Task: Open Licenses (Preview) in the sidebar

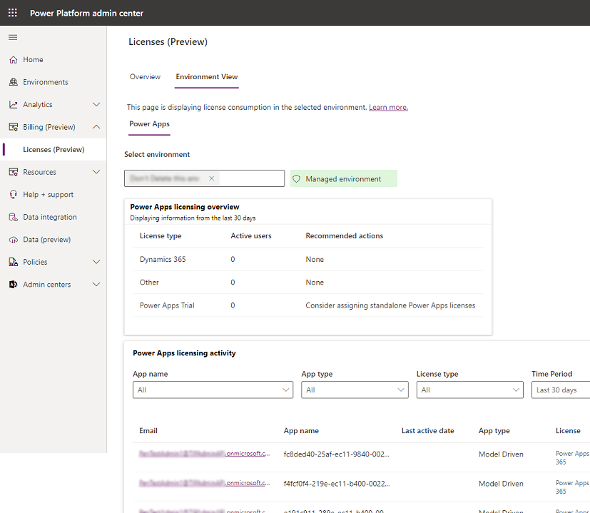Action: pos(54,149)
